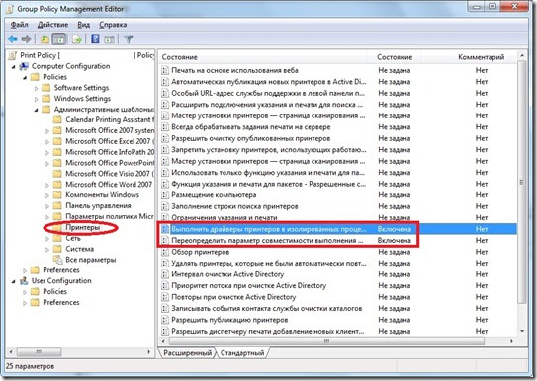Viewport: 537px width, 381px height.
Task: Click the tree pane horizontal scrollbar
Action: click(40, 351)
